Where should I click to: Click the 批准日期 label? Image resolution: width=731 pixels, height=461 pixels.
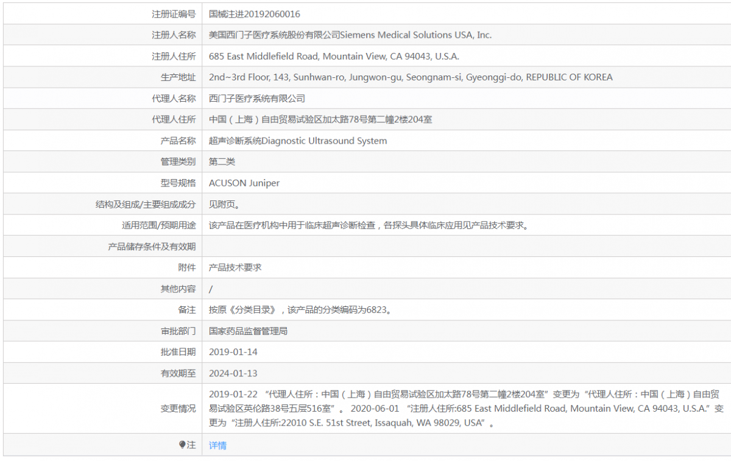178,352
